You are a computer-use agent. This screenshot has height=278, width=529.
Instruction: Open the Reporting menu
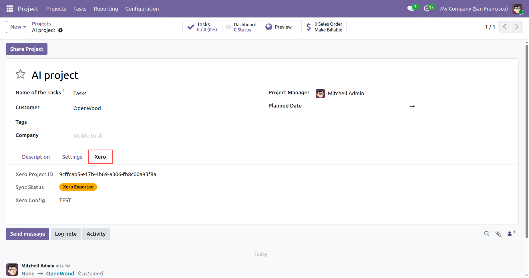[106, 9]
